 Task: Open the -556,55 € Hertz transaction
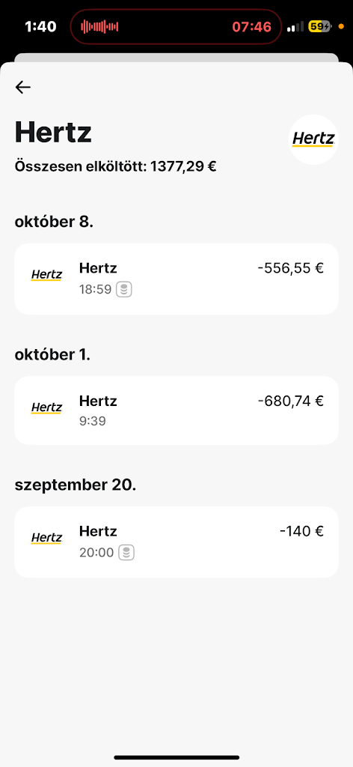tap(176, 279)
